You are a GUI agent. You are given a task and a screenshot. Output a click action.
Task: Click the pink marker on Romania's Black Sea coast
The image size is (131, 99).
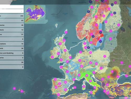pos(118,77)
